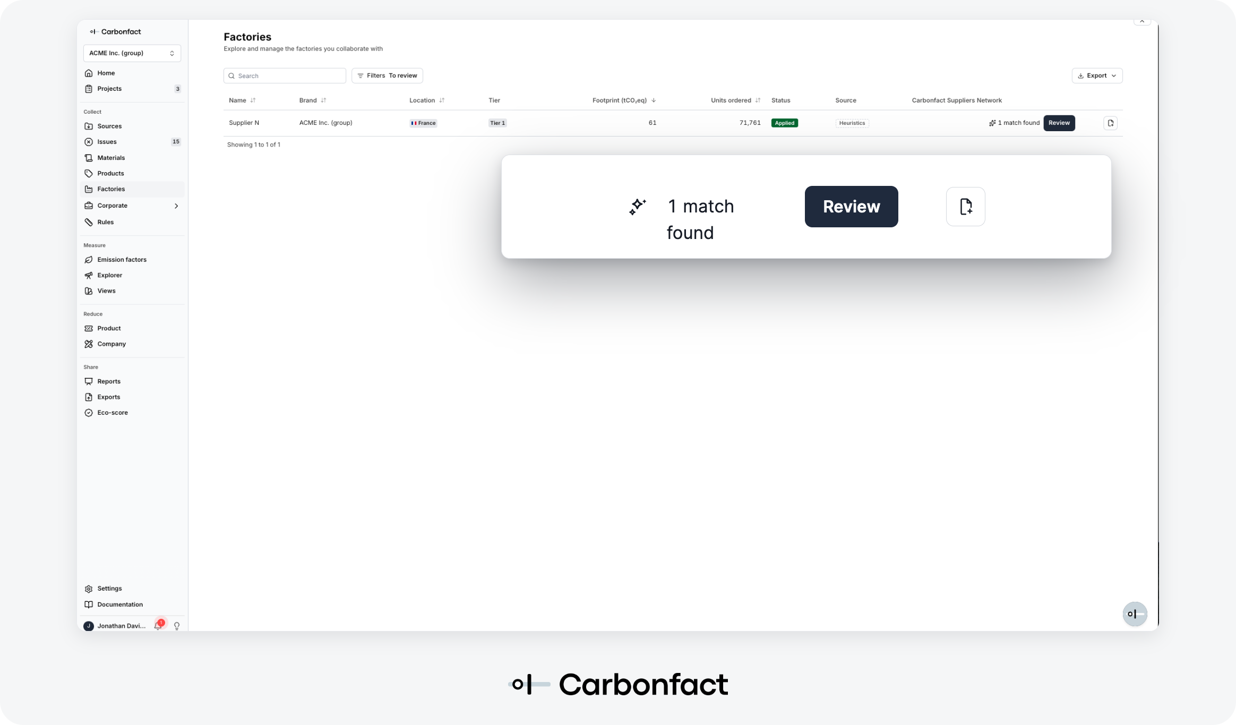1236x725 pixels.
Task: Open Jonathan Davi... user profile
Action: pyautogui.click(x=115, y=626)
